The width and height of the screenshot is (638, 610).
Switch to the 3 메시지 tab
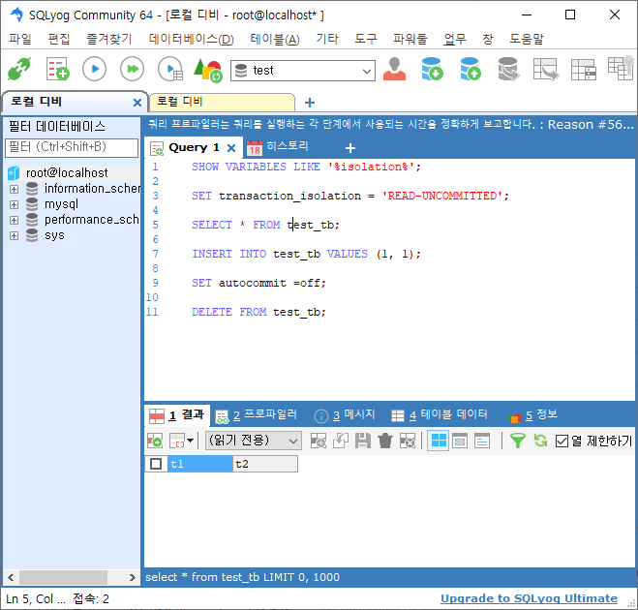coord(345,415)
